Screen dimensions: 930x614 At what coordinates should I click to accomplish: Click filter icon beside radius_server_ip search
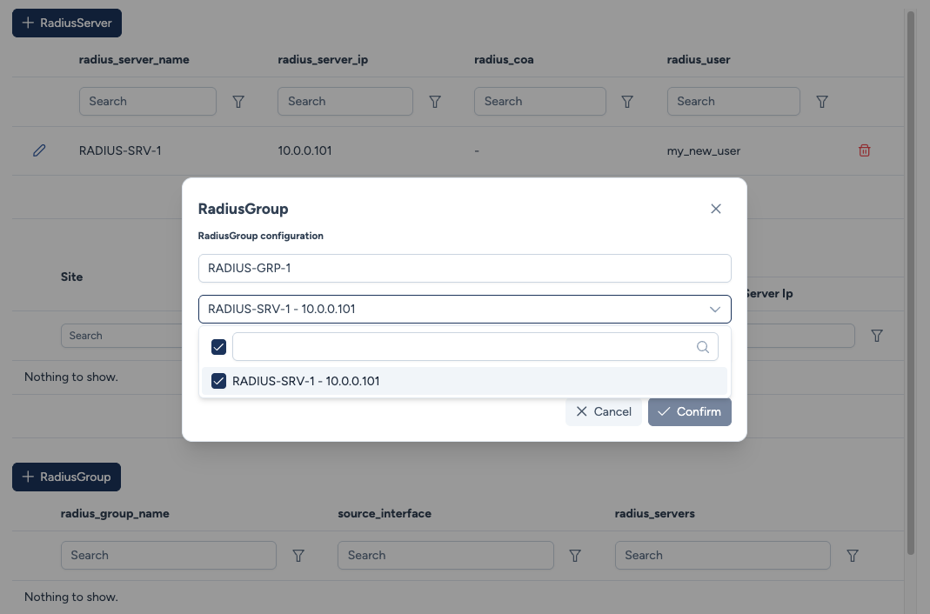[x=436, y=102]
